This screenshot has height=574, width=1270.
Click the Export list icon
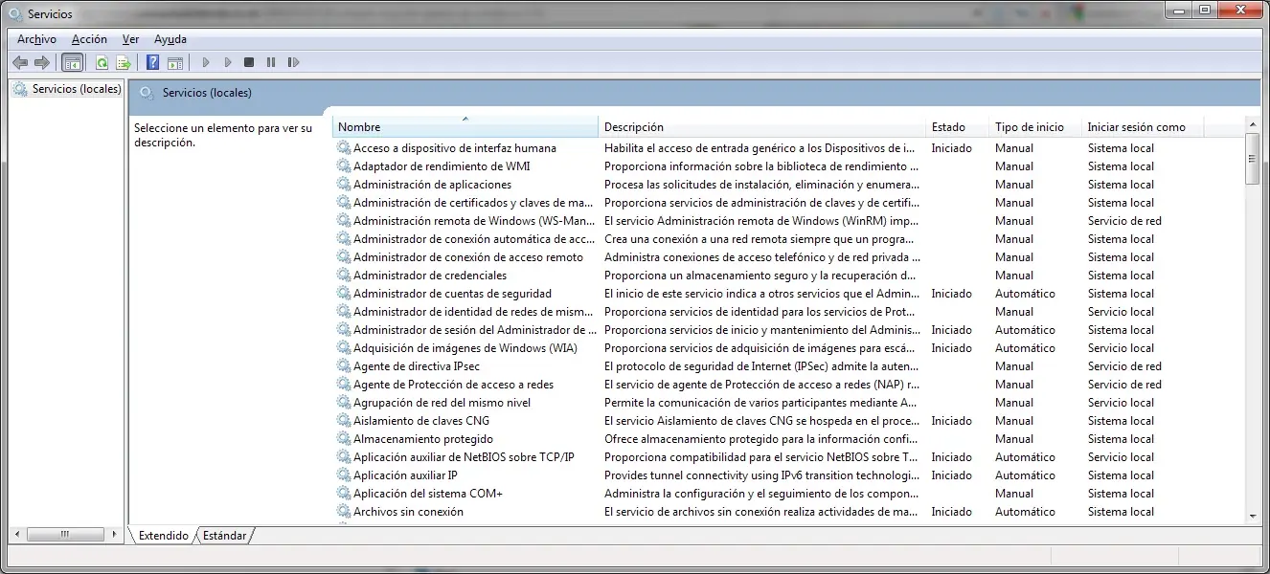[123, 63]
